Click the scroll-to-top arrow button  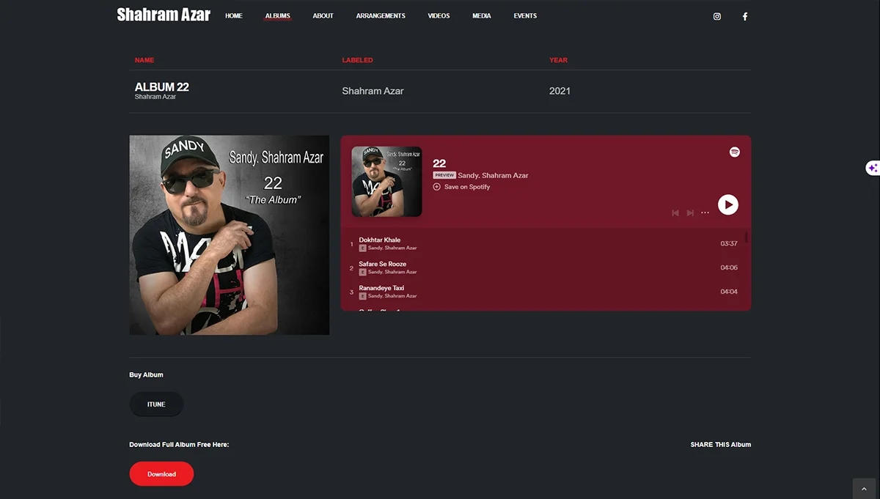pyautogui.click(x=864, y=489)
